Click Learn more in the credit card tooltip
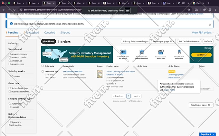219x136 pixels. (169, 90)
